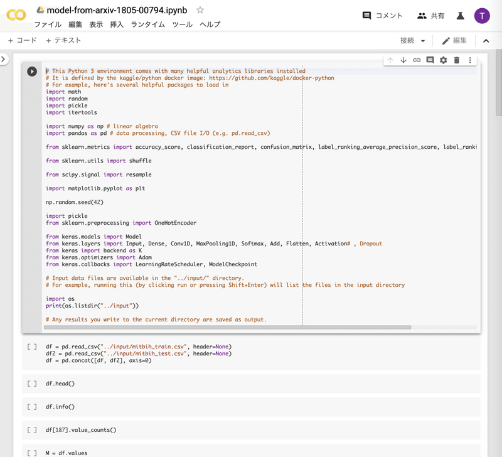Click the line from sklearn.utils import shuffle
The image size is (502, 457).
99,161
